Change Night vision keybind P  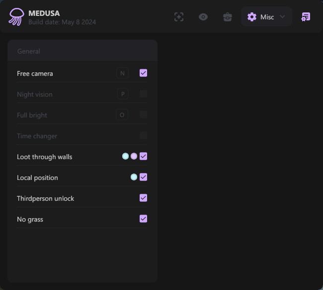click(122, 94)
